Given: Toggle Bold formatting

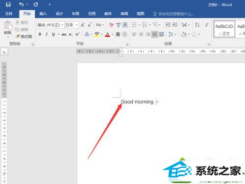Looking at the screenshot, I should 40,34.
